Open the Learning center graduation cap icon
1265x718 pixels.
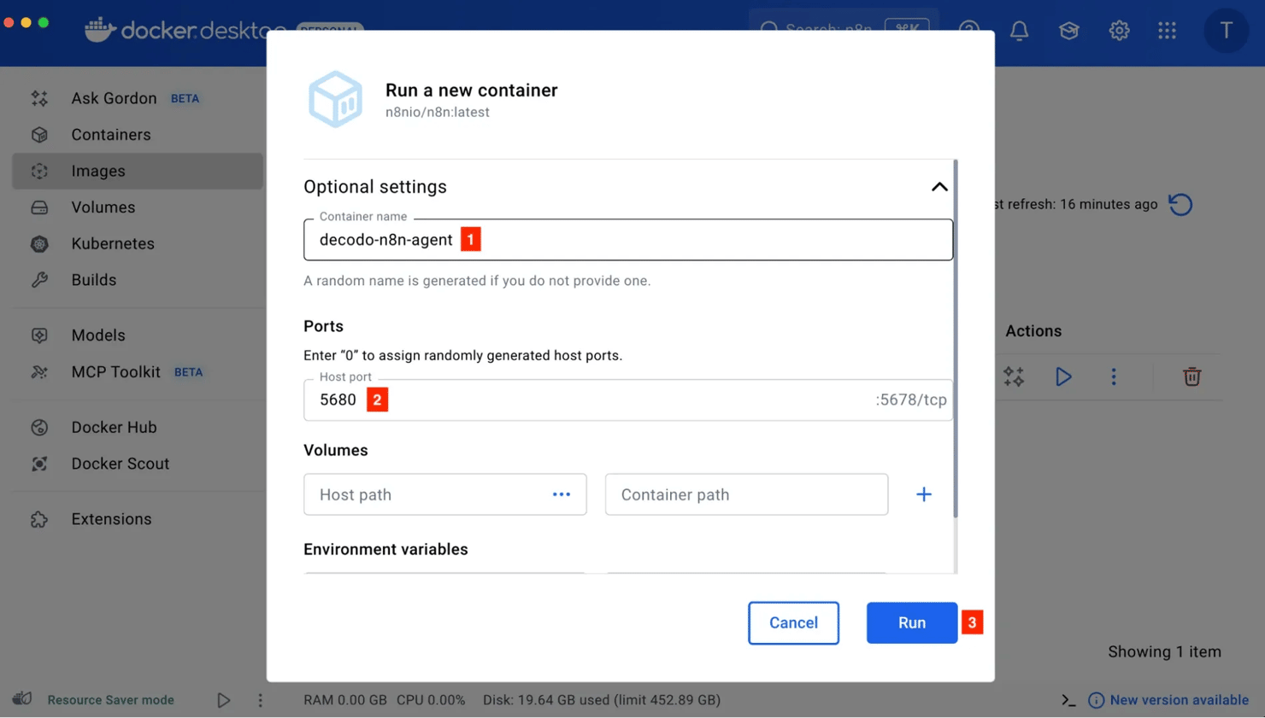coord(1068,31)
